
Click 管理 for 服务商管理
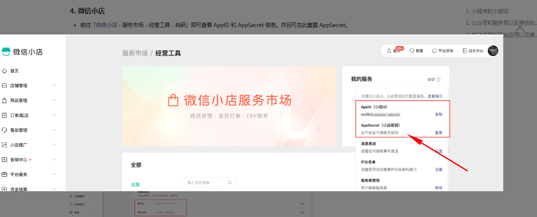pos(439,188)
